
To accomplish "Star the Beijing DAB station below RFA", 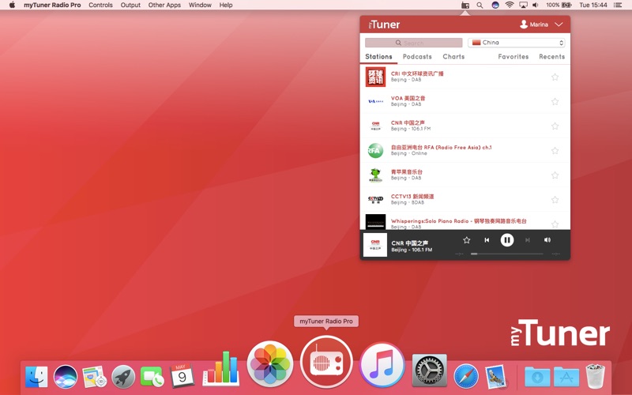I will coord(555,175).
